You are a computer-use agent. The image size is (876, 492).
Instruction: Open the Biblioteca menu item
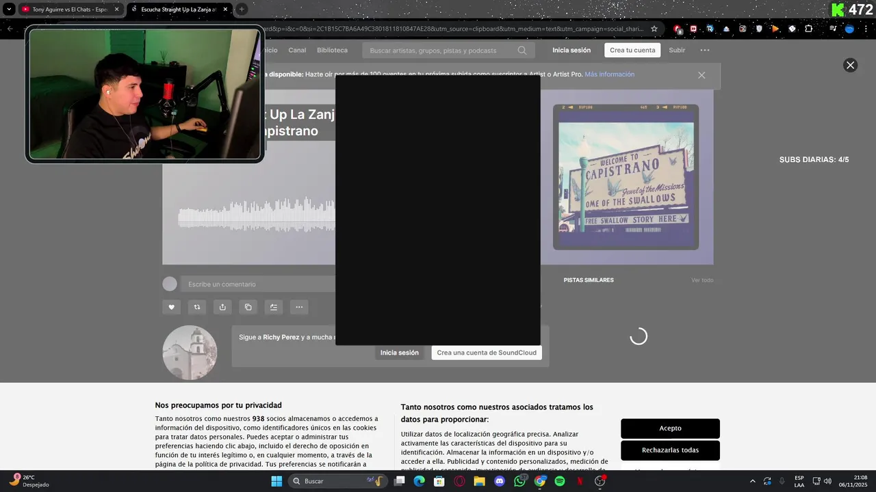click(x=332, y=51)
